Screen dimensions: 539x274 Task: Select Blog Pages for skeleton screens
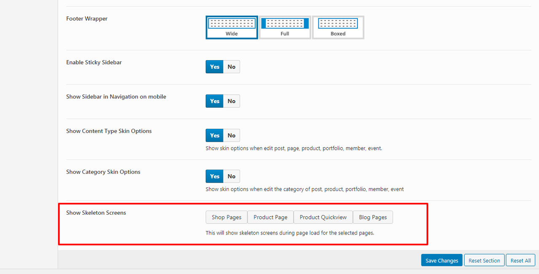pyautogui.click(x=373, y=217)
